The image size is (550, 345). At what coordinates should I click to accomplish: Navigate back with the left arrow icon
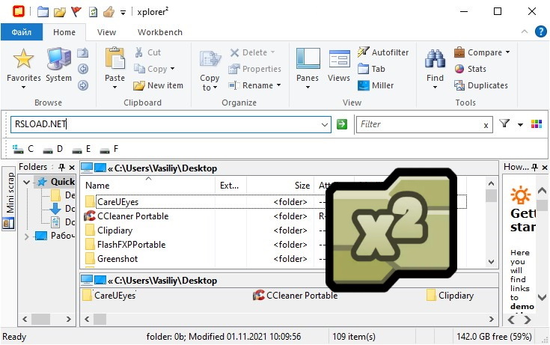(83, 69)
